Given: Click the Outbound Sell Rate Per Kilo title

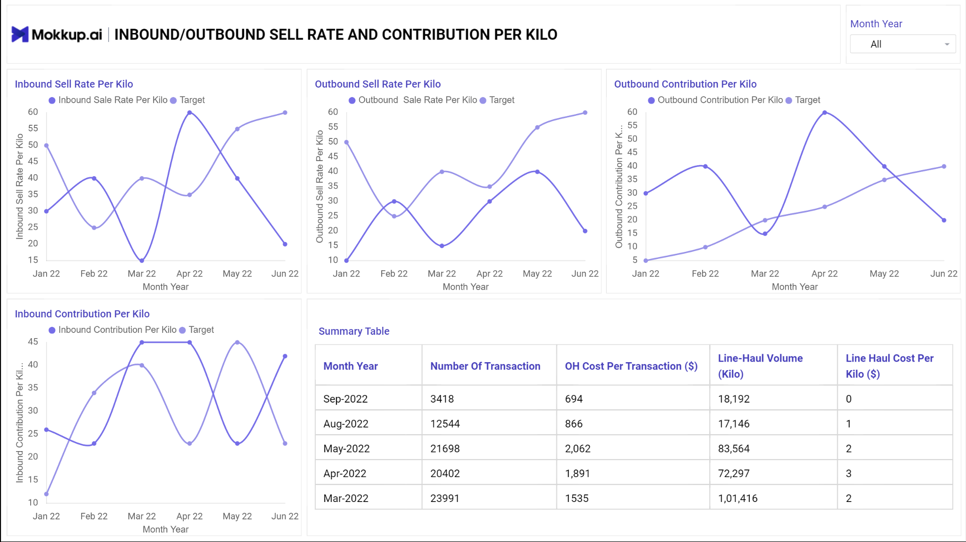Looking at the screenshot, I should [378, 84].
